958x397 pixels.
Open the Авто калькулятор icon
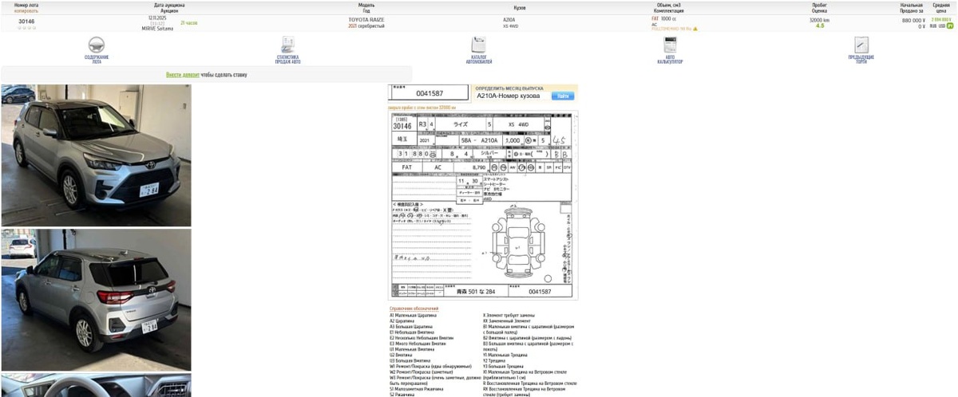point(670,45)
